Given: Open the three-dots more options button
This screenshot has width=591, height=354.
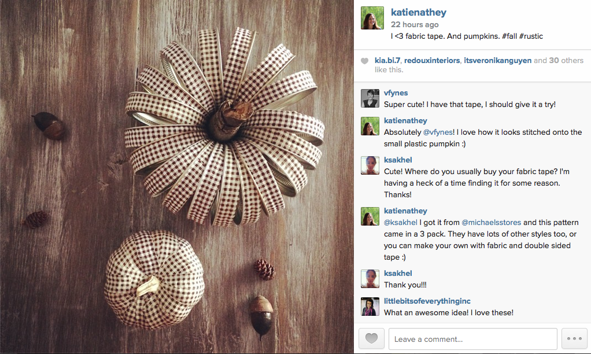Looking at the screenshot, I should click(574, 338).
